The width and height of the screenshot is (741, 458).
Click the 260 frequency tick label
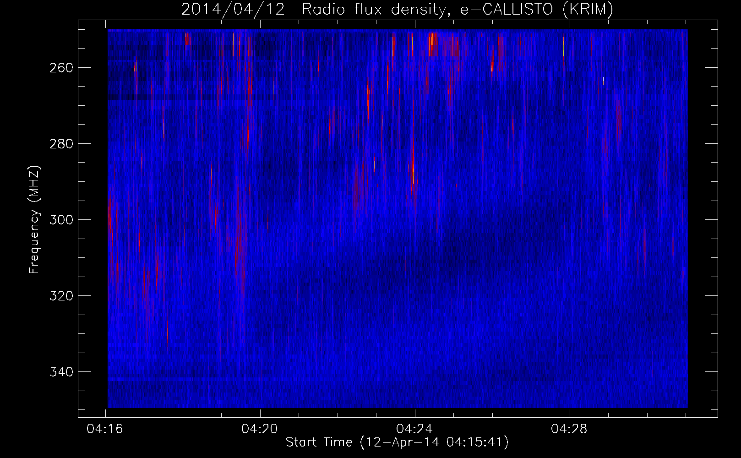point(61,68)
